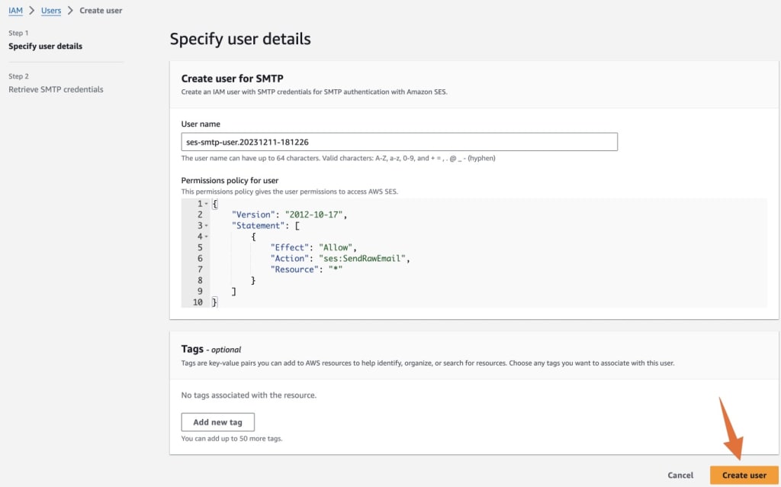This screenshot has width=781, height=487.
Task: Select Step 2 Retrieve SMTP credentials
Action: tap(56, 89)
